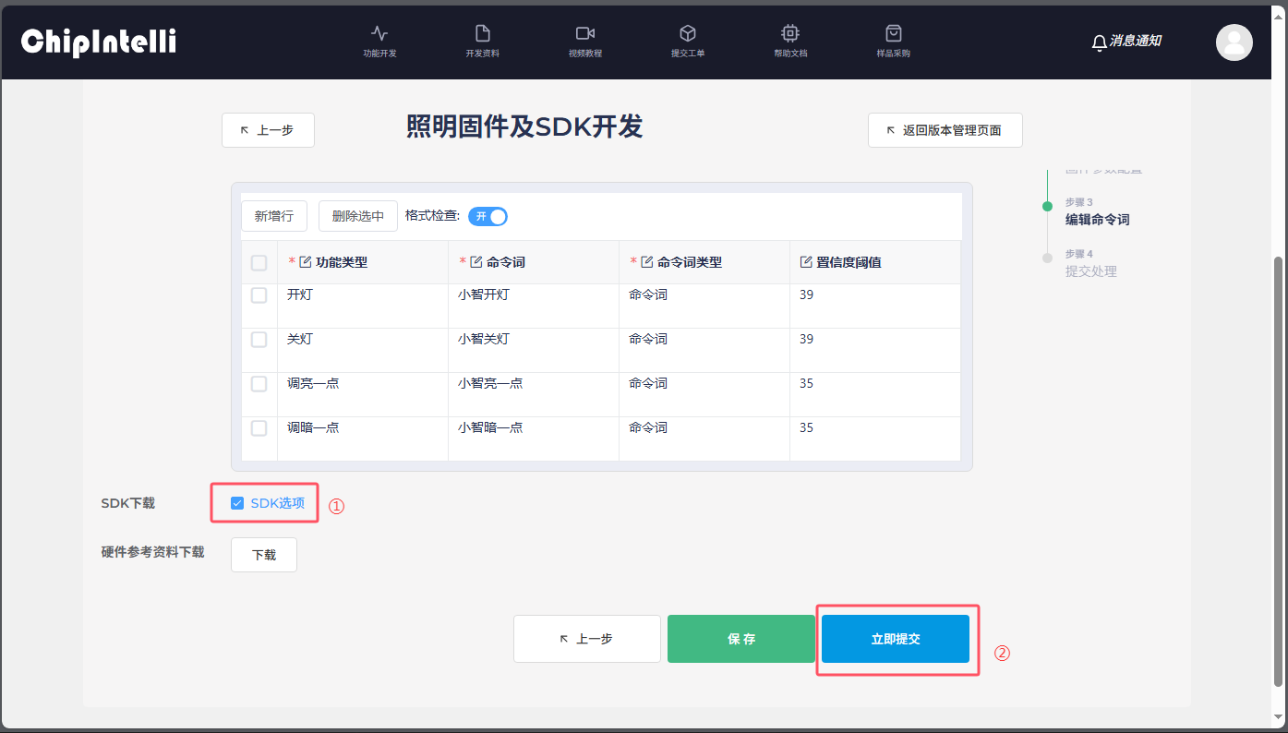Click the 小智暗一点 command cell

click(534, 439)
